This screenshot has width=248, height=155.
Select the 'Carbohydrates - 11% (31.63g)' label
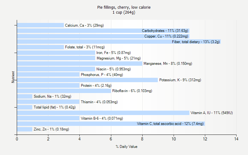[x=165, y=31]
